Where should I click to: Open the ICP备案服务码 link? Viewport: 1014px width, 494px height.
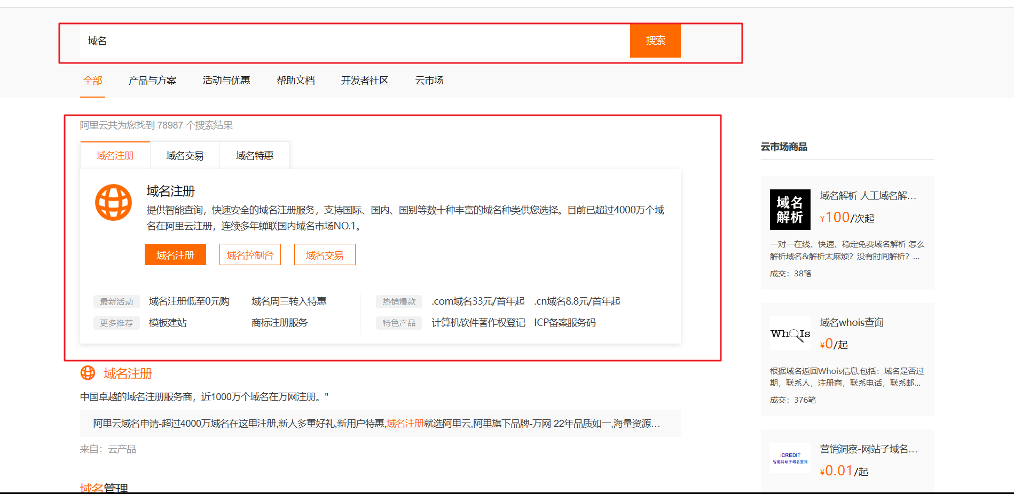point(565,323)
